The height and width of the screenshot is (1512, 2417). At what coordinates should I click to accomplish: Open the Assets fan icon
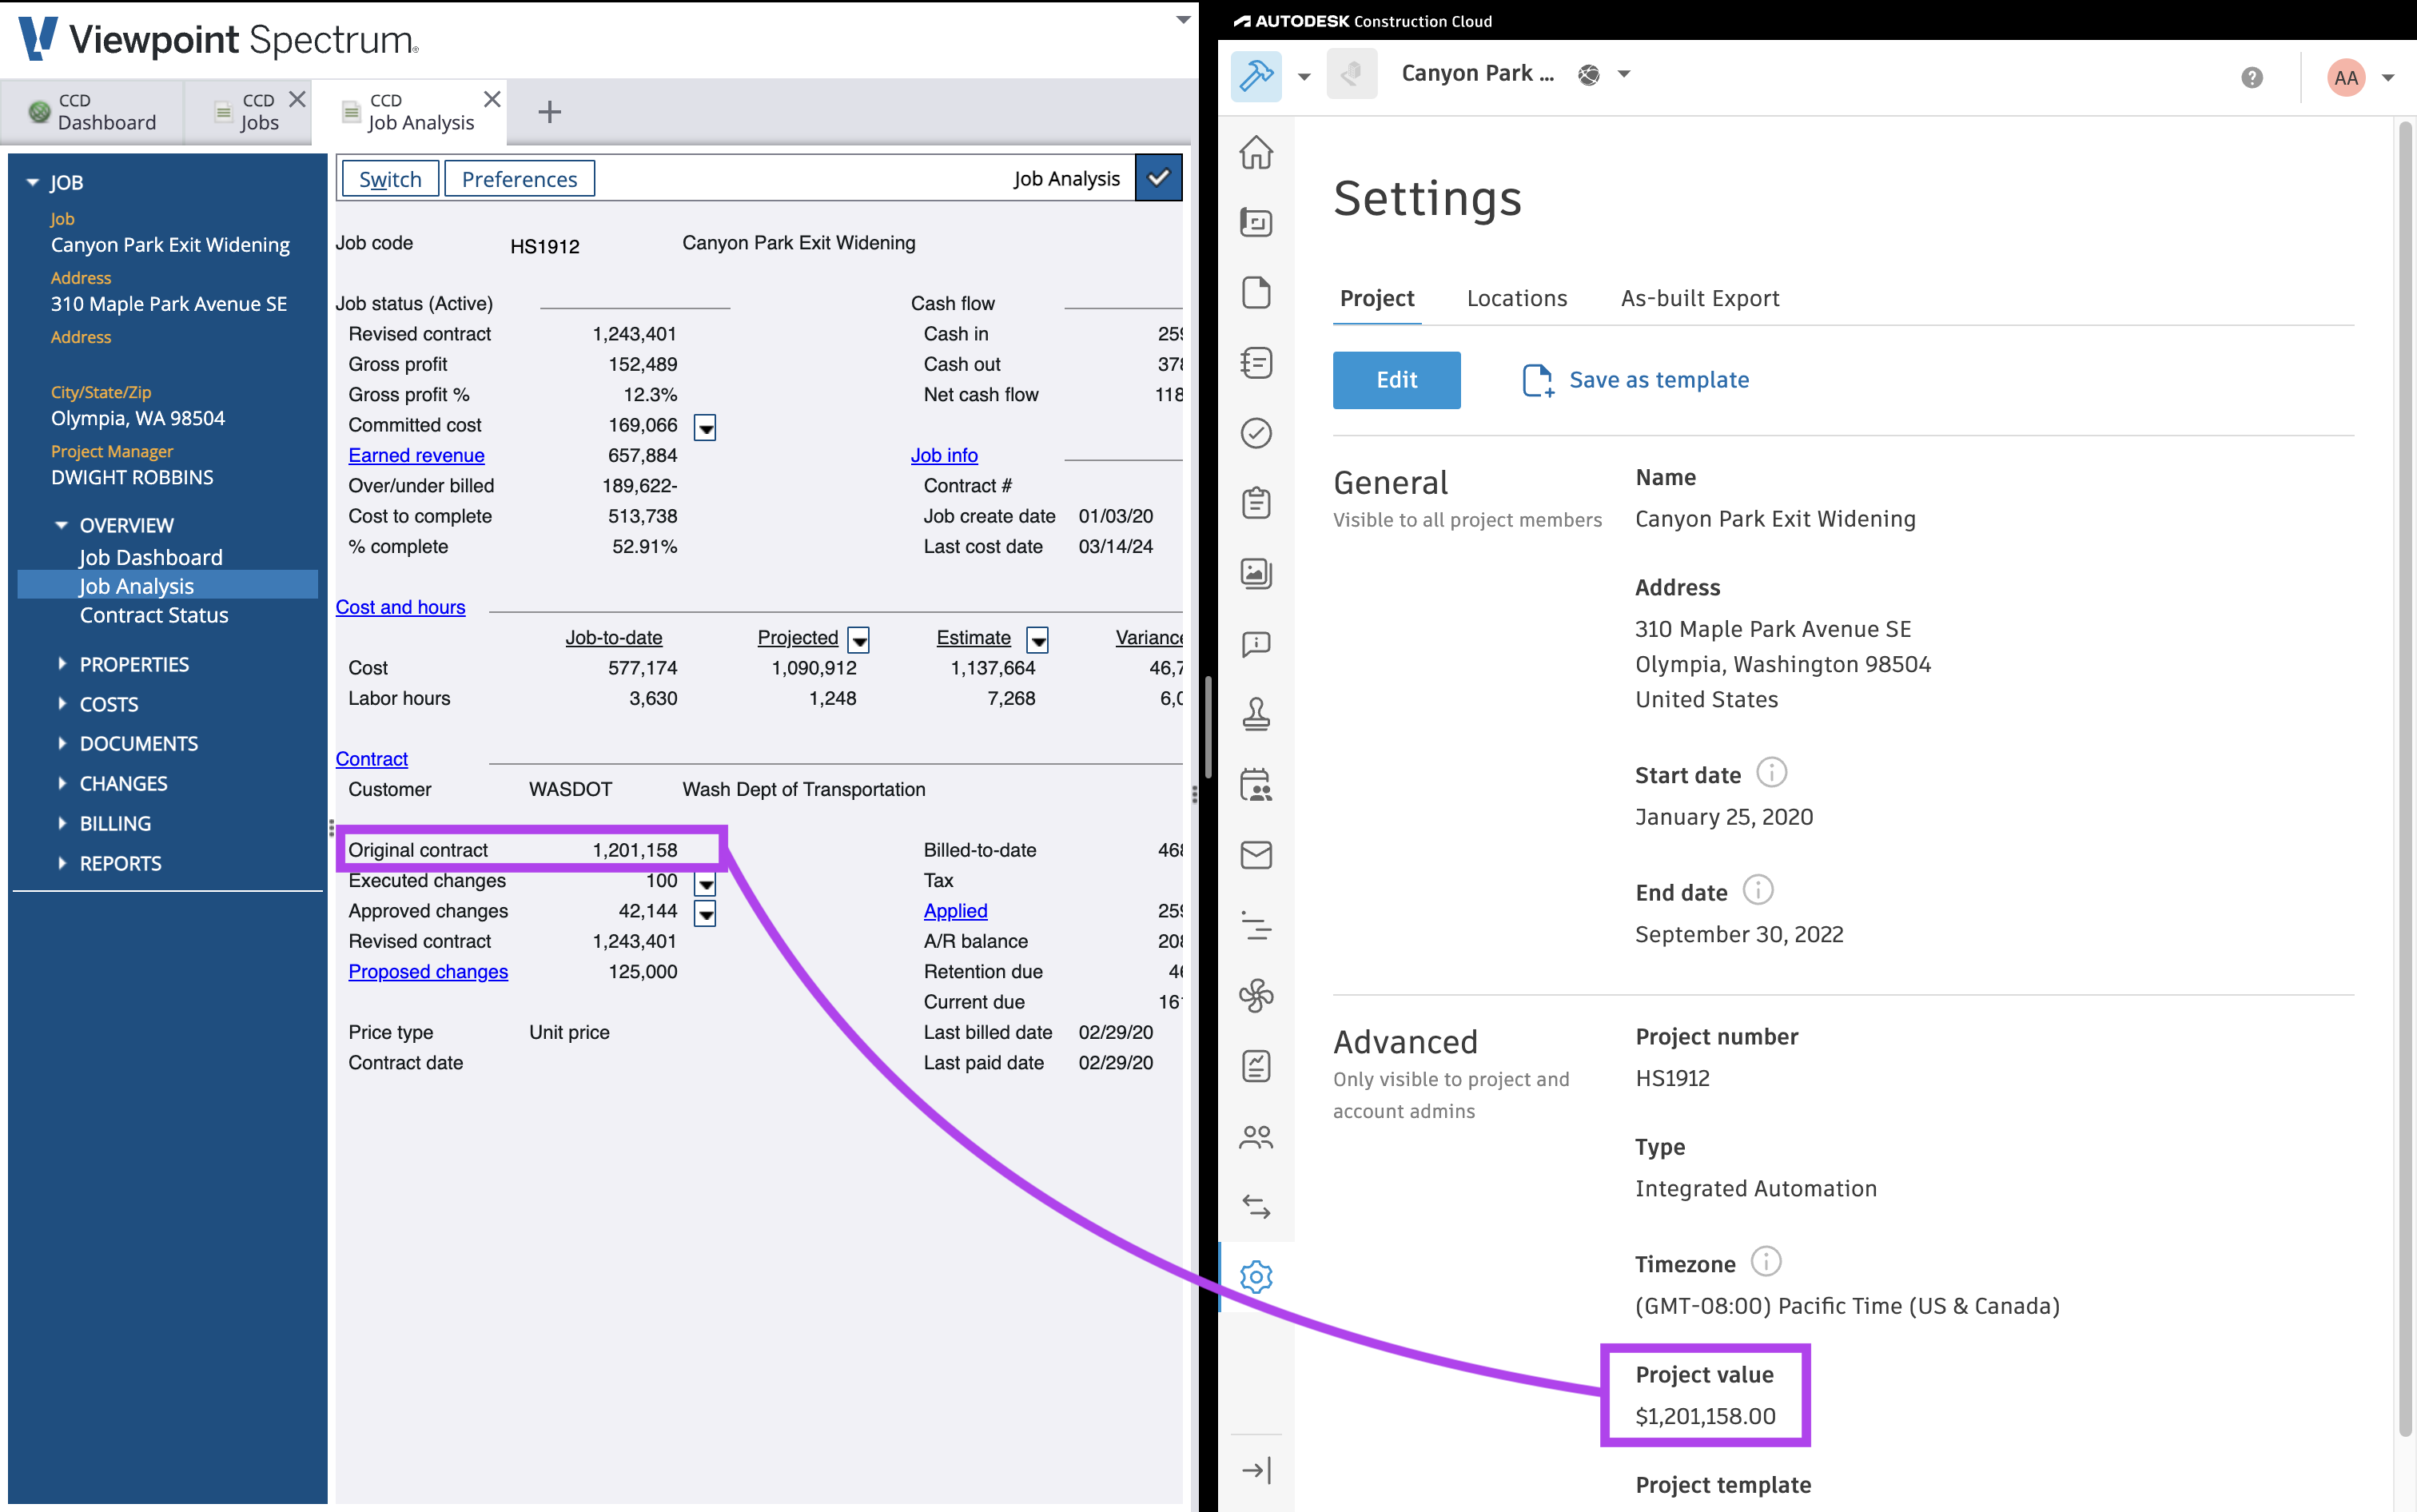[1256, 996]
